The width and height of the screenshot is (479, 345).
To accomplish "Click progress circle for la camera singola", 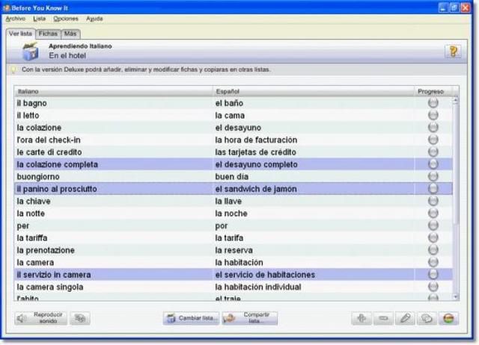I will pos(433,287).
